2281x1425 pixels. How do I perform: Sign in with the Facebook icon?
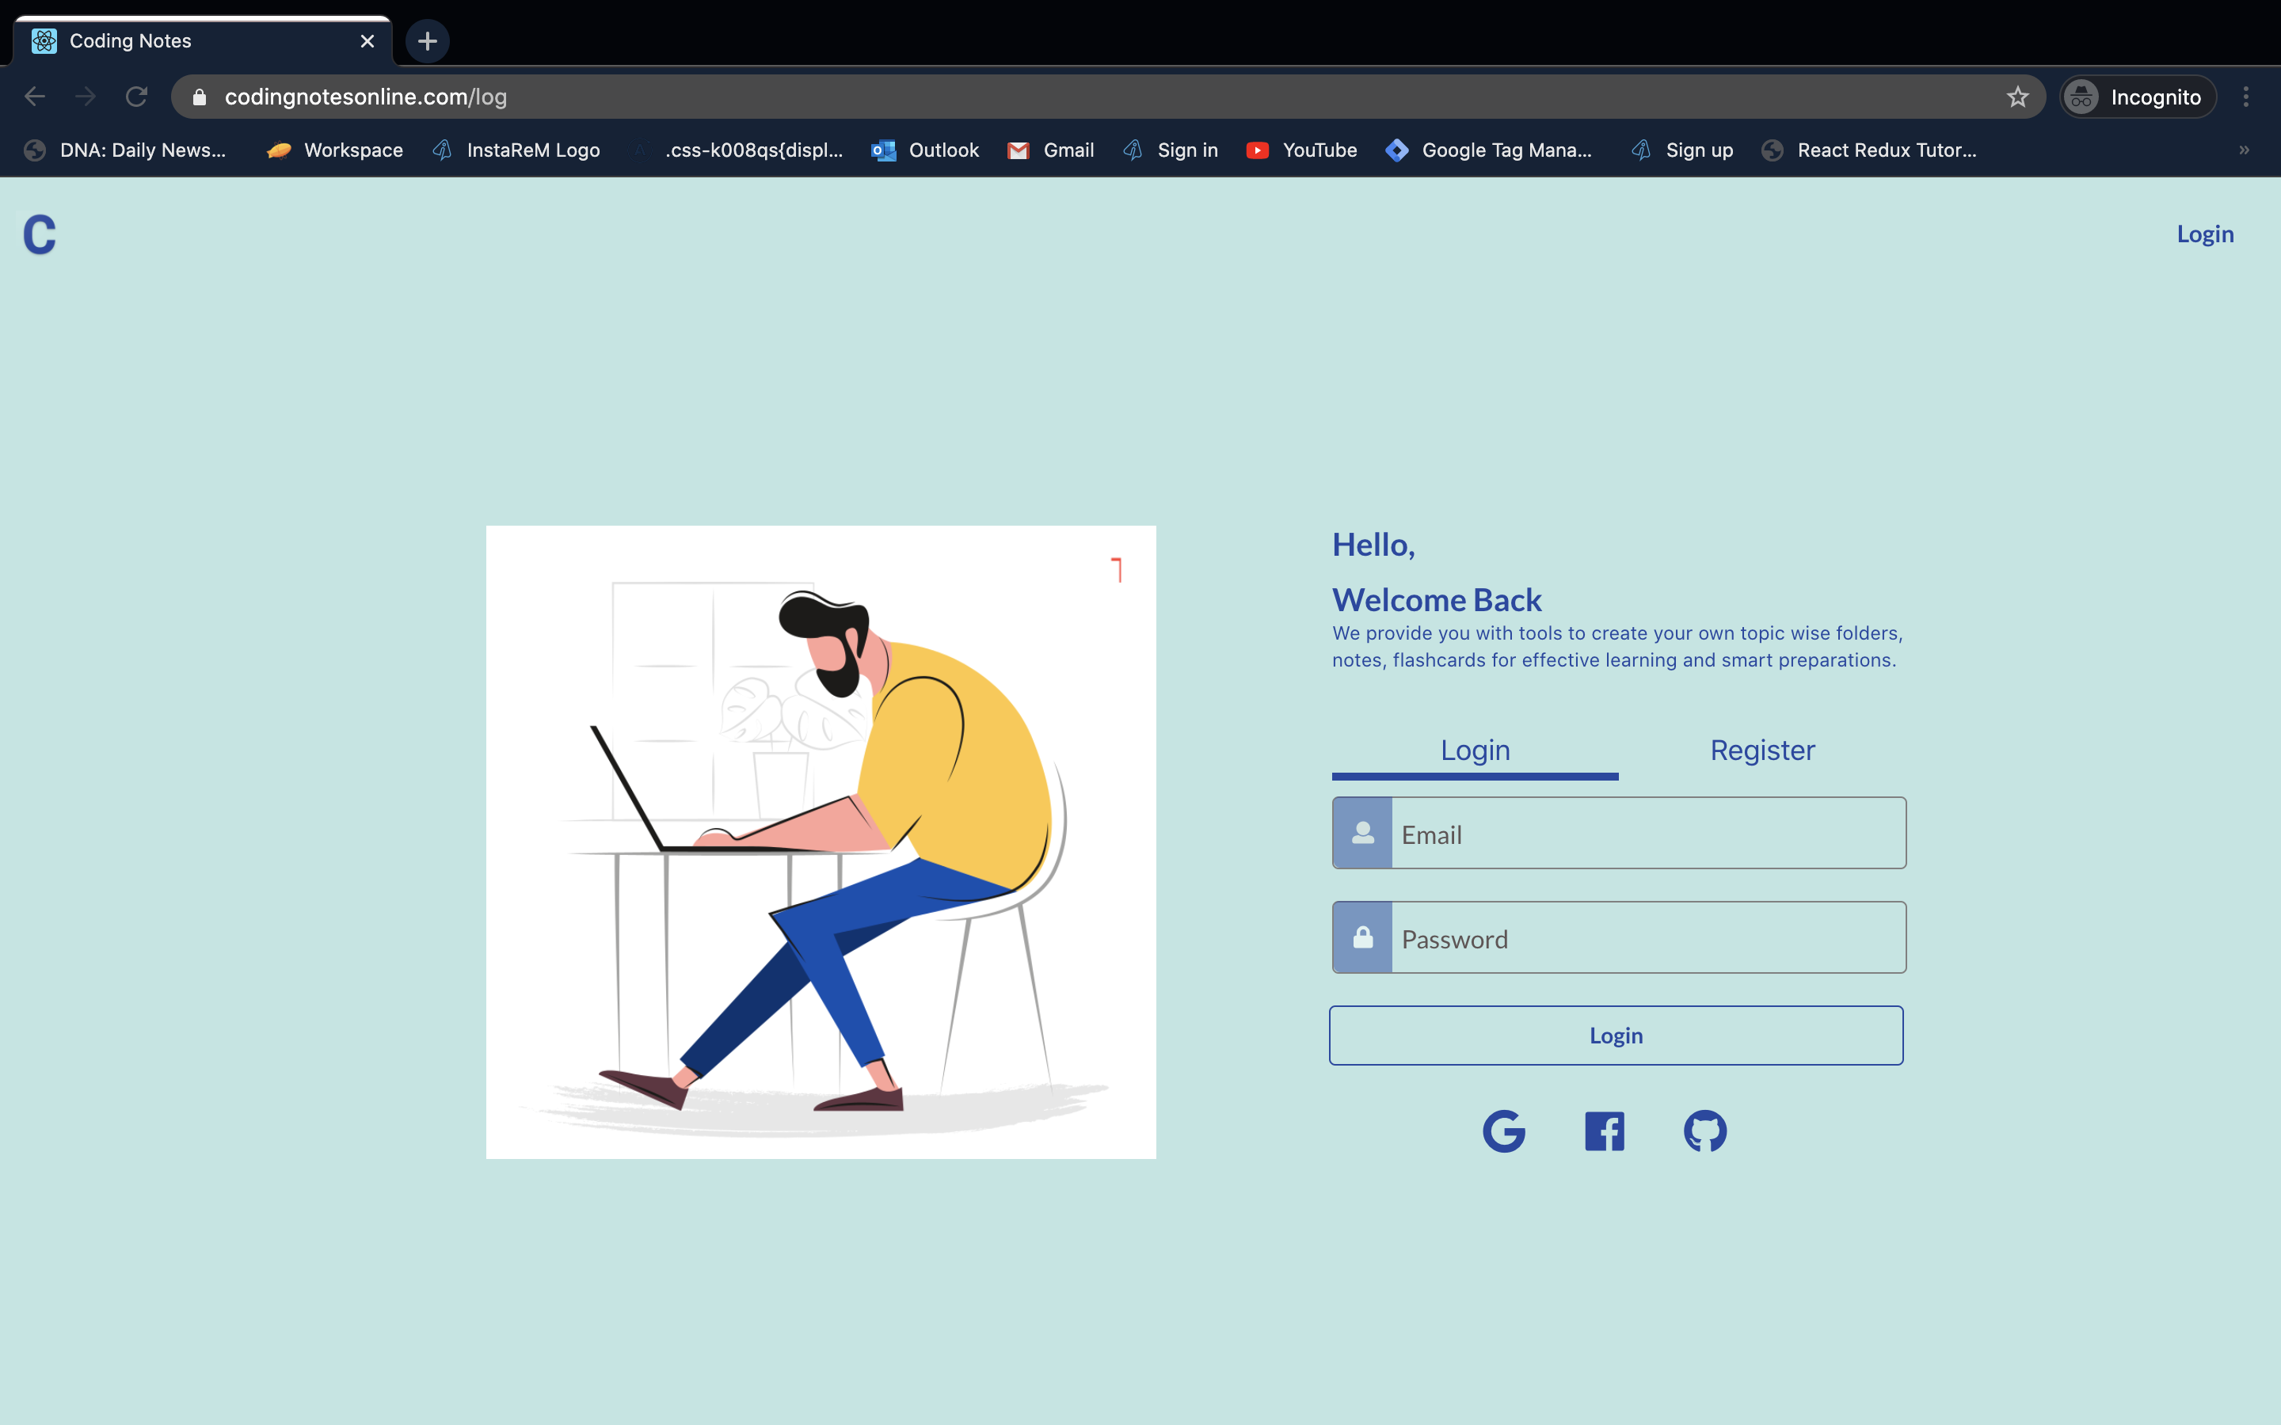click(1605, 1131)
